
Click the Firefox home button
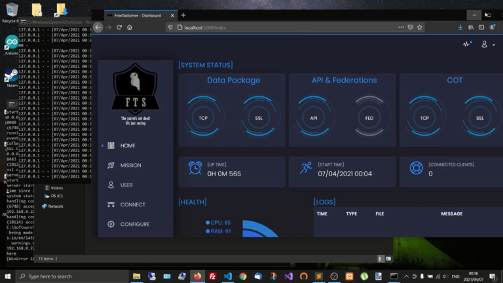(130, 28)
